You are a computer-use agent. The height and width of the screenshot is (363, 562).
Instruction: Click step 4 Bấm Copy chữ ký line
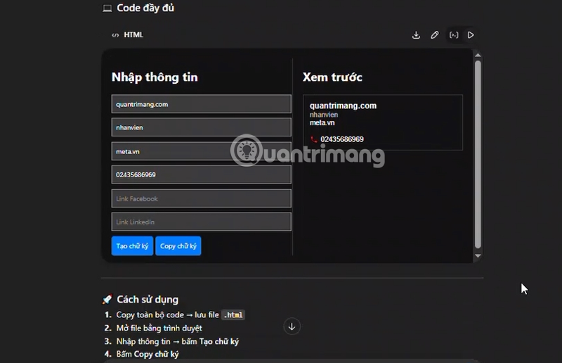point(148,354)
